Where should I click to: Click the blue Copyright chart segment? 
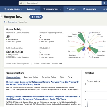[x=84, y=49]
